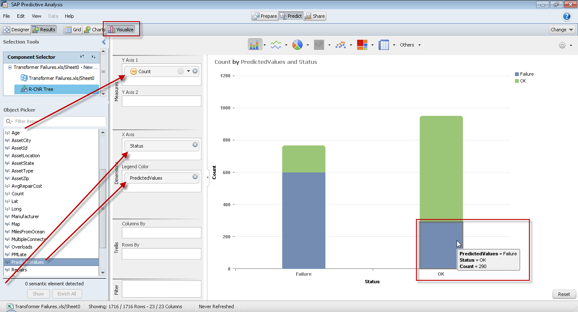Select the pie chart type
This screenshot has height=312, width=578.
click(x=298, y=45)
